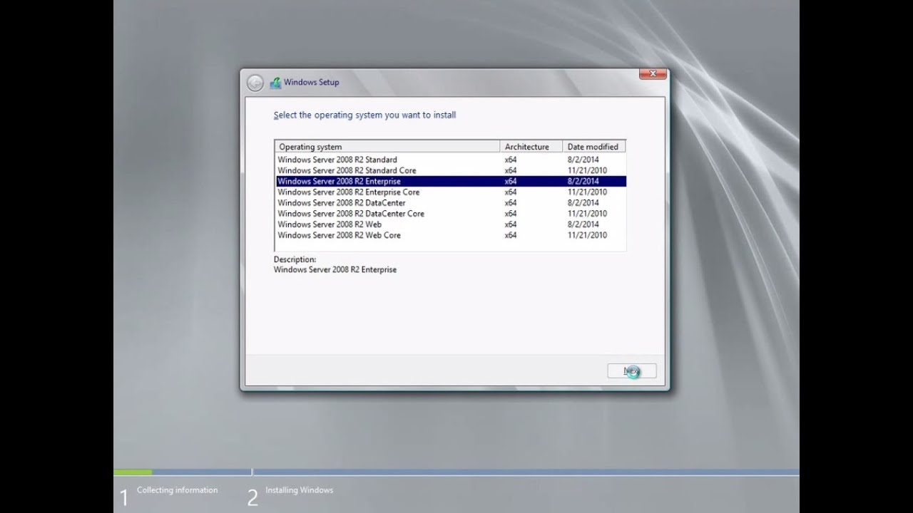Click the Collecting information step label
This screenshot has height=513, width=913.
[178, 490]
